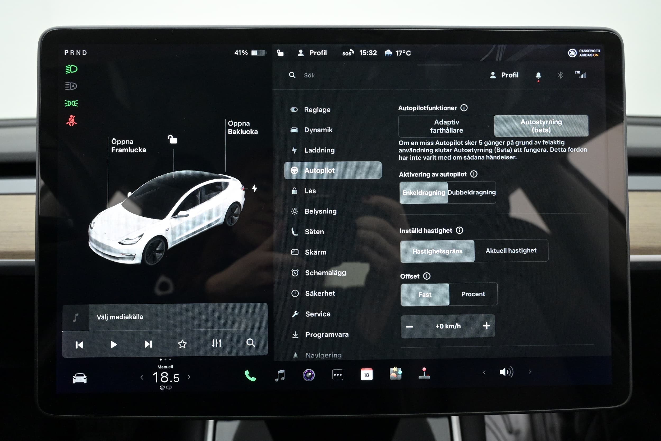
Task: Tap the unlock padlock above the car
Action: [x=173, y=139]
